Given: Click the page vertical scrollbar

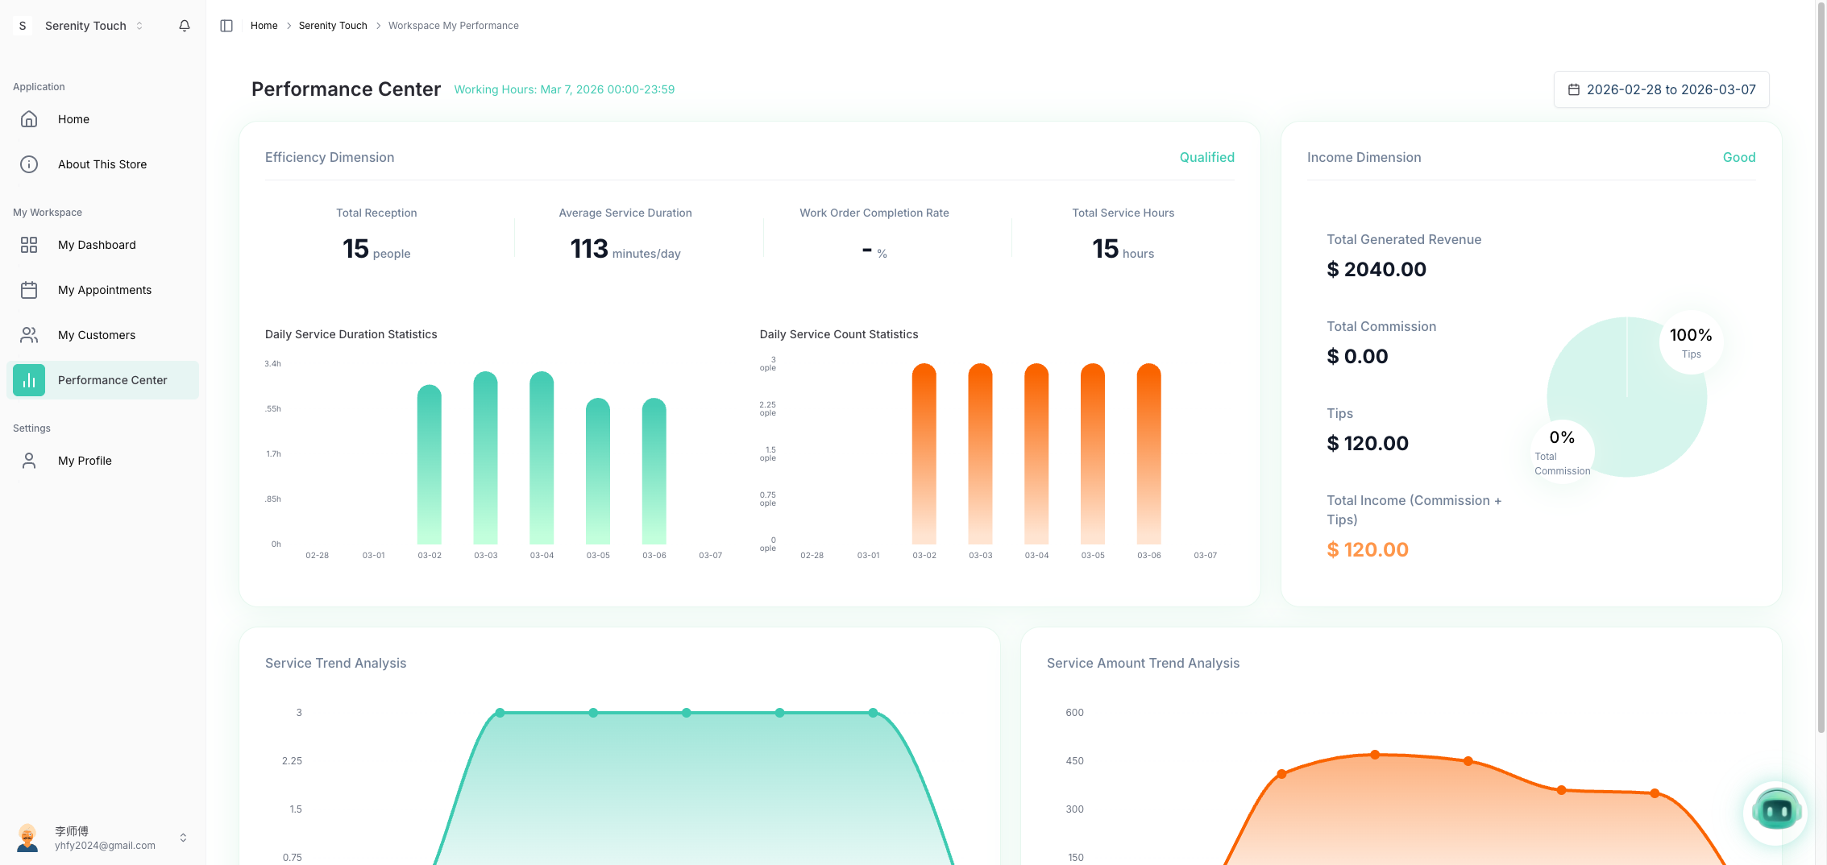Looking at the screenshot, I should coord(1821,362).
